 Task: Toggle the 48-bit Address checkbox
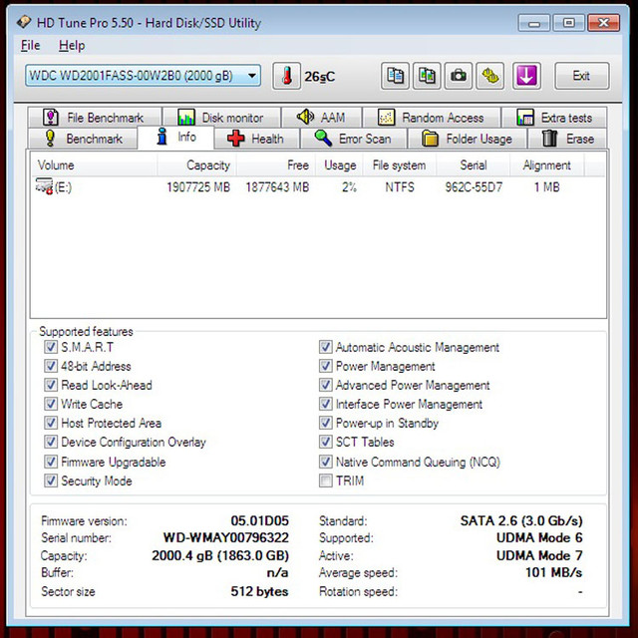click(x=51, y=366)
